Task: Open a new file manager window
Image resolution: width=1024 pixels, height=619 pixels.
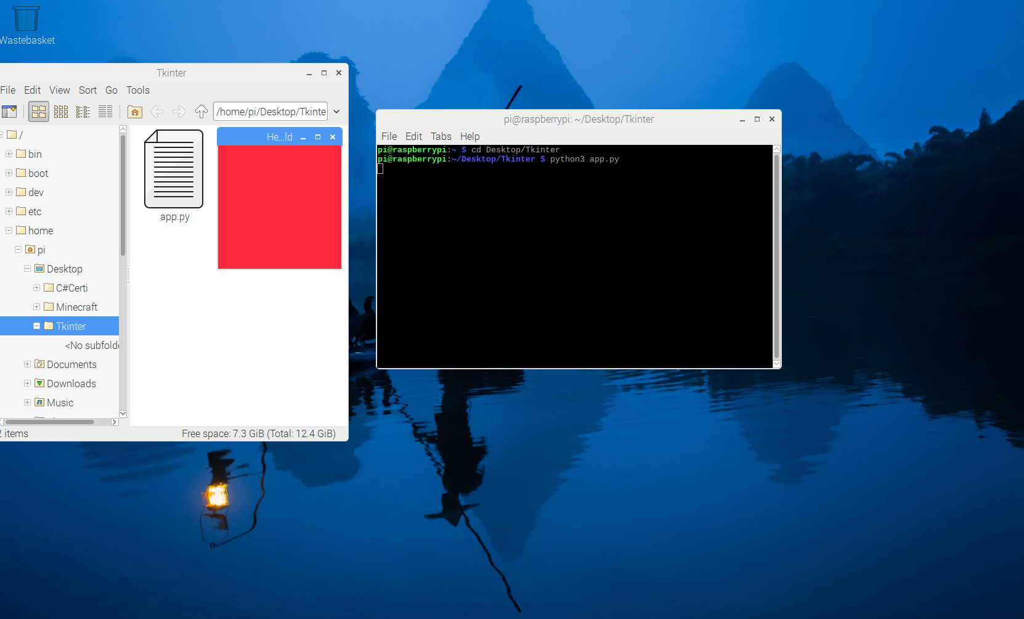Action: tap(10, 111)
